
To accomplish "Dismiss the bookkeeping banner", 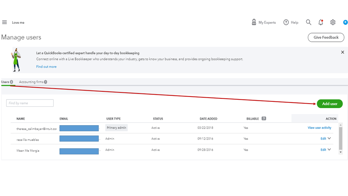I will click(x=342, y=52).
